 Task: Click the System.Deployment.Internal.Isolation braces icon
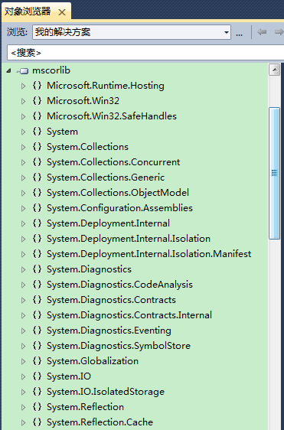click(x=37, y=239)
